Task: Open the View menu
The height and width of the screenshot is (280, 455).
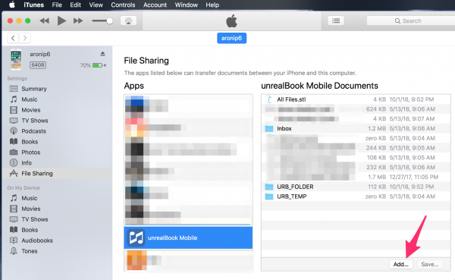Action: click(x=96, y=5)
